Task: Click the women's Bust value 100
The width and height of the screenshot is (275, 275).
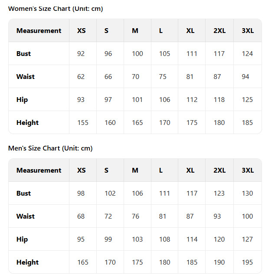Action: pos(137,54)
